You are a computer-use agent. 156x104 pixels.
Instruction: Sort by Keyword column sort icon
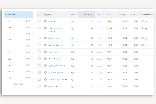53,15
